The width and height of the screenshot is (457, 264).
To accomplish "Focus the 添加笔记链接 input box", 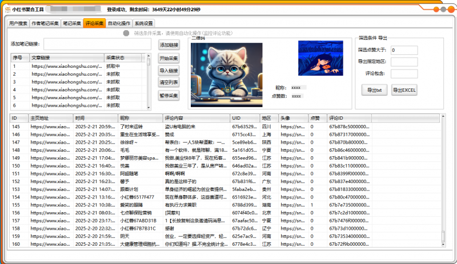I will (97, 44).
